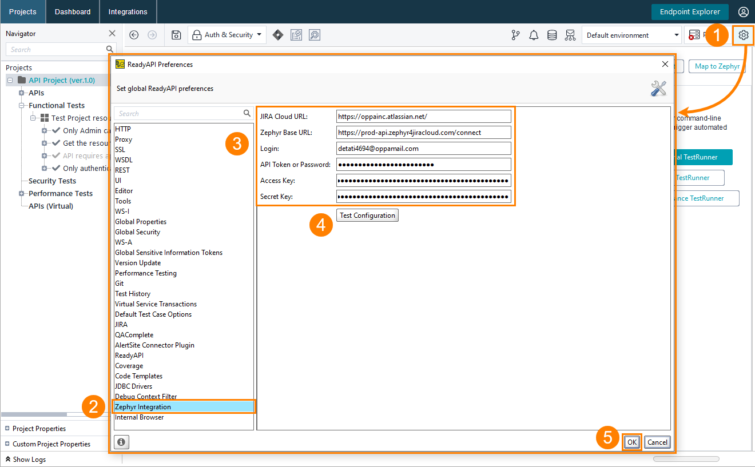Viewport: 755px width, 467px height.
Task: Select Zephyr Integration preference category
Action: tap(184, 407)
